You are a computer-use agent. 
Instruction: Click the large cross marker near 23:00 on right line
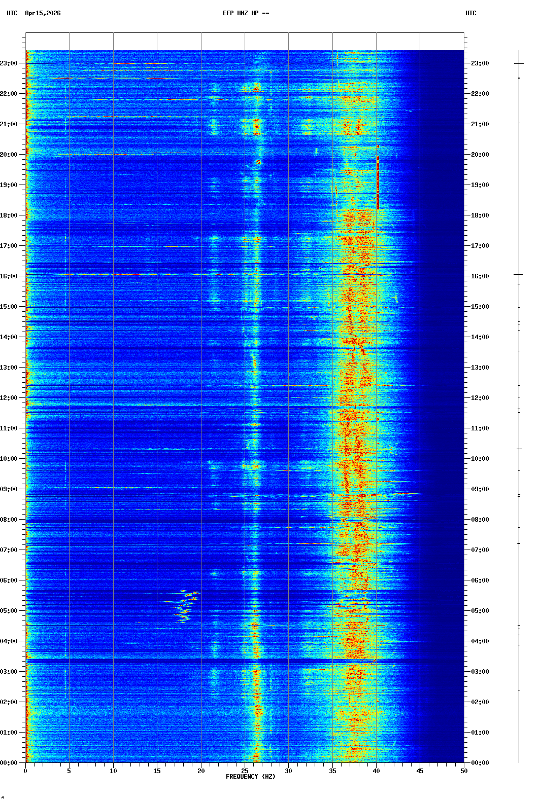[519, 63]
